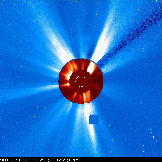Click the dark red C2 occulting disk

pos(81,81)
